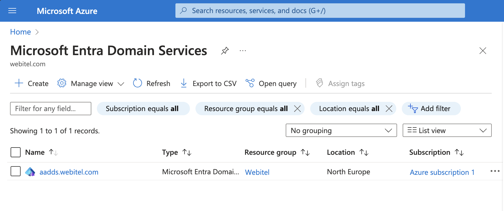Open Subscription equals all filter

pyautogui.click(x=143, y=109)
